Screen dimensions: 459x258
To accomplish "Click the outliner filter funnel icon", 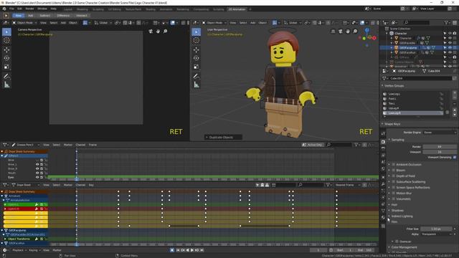I will [x=446, y=22].
